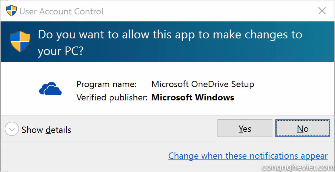Select No to deny the app
This screenshot has height=172, width=335.
coord(302,128)
